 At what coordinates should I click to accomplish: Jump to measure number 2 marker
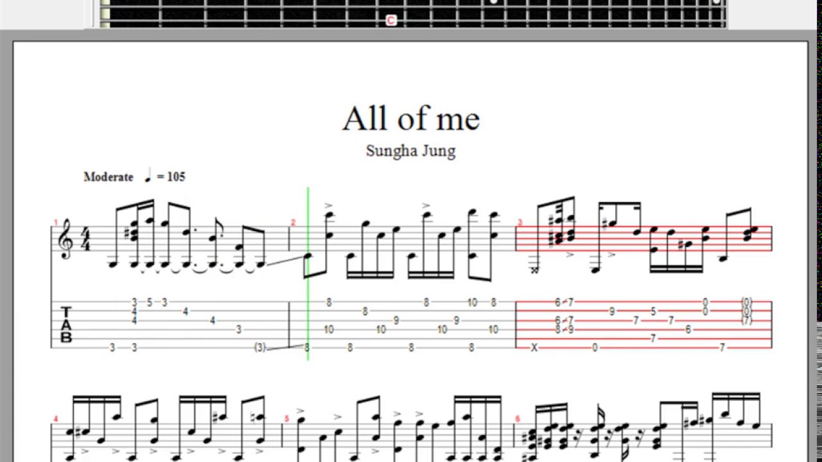click(x=293, y=223)
